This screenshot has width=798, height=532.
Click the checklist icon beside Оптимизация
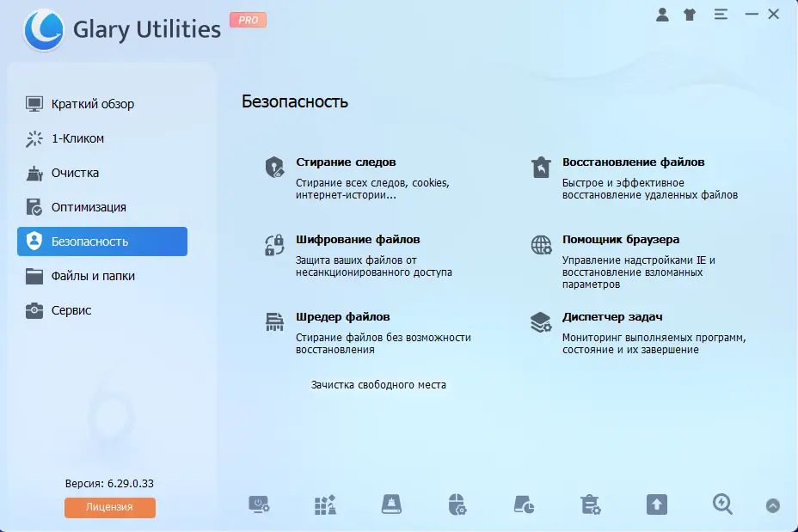[x=34, y=207]
